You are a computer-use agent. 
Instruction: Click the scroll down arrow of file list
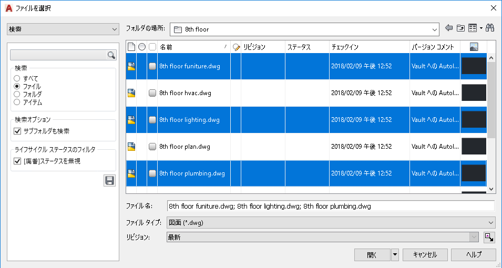click(491, 189)
